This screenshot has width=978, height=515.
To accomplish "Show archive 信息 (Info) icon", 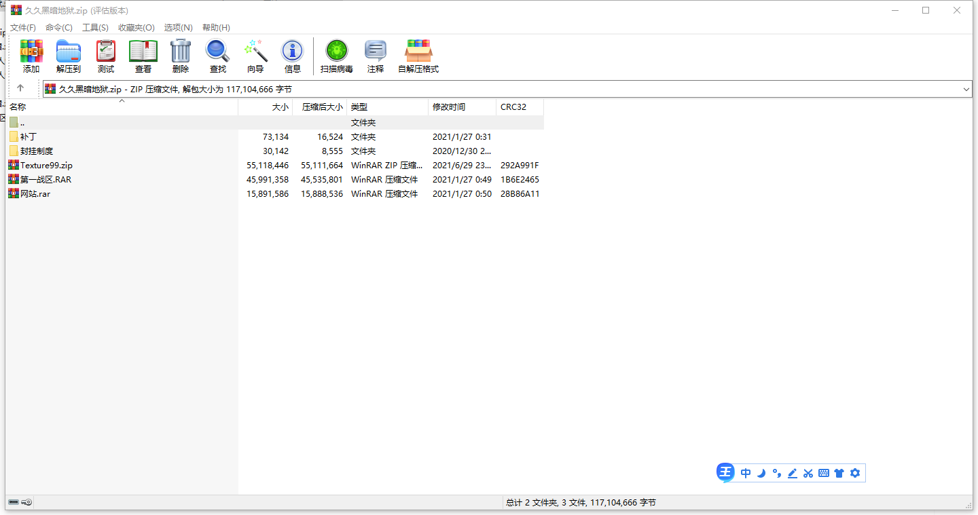I will (293, 56).
